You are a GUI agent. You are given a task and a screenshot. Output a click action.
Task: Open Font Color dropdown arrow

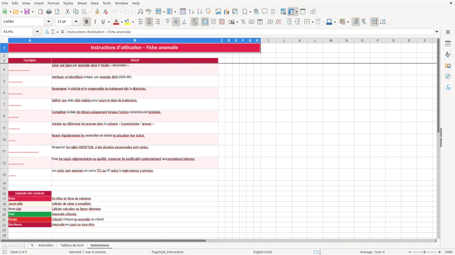pyautogui.click(x=121, y=22)
